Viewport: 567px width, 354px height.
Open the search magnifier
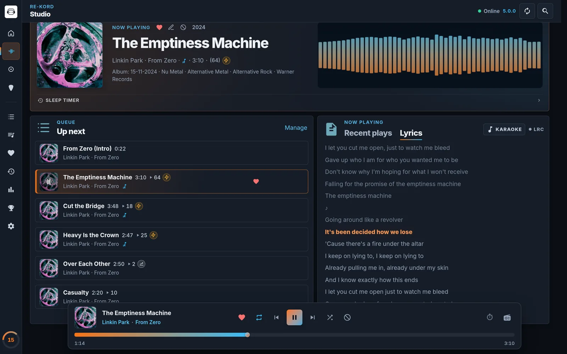pos(545,11)
